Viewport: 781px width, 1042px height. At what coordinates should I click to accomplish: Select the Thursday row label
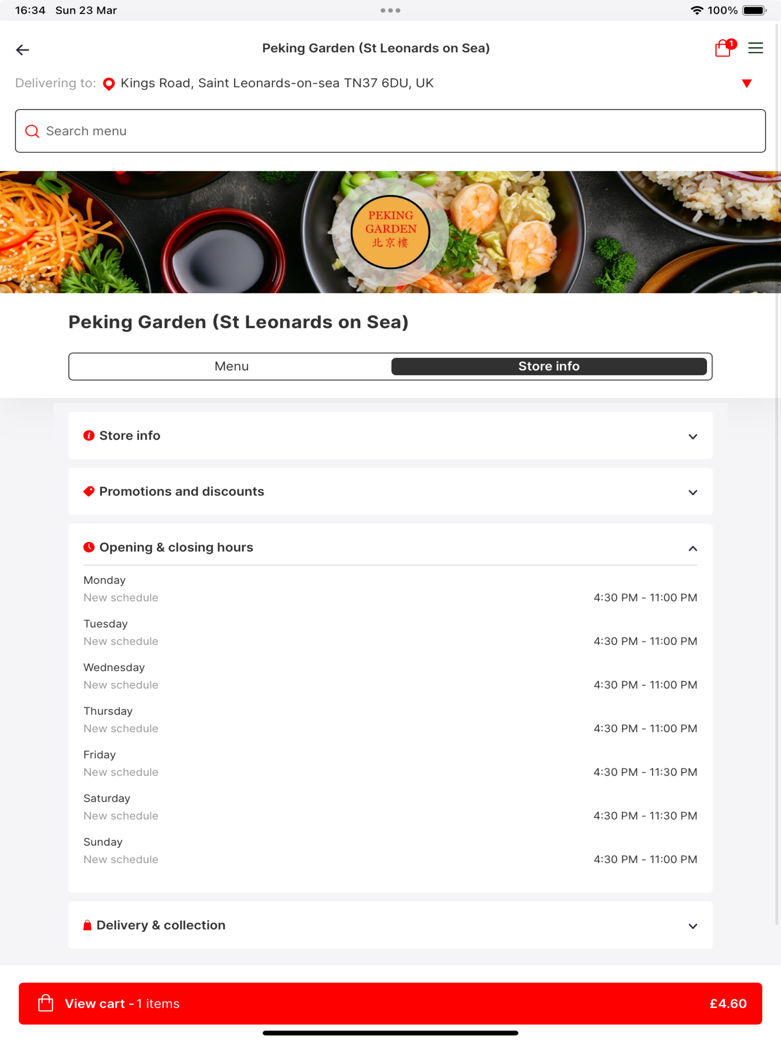pyautogui.click(x=108, y=711)
